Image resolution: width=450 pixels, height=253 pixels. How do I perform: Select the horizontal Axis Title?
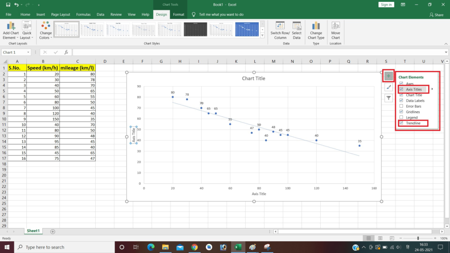click(x=259, y=194)
